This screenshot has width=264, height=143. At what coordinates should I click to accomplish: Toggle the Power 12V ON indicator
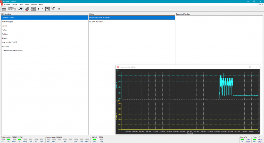[x=254, y=140]
